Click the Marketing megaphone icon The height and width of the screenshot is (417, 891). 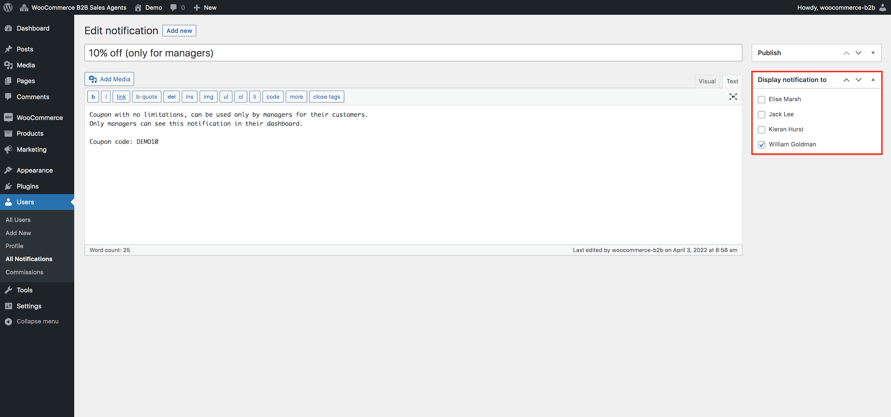point(8,150)
